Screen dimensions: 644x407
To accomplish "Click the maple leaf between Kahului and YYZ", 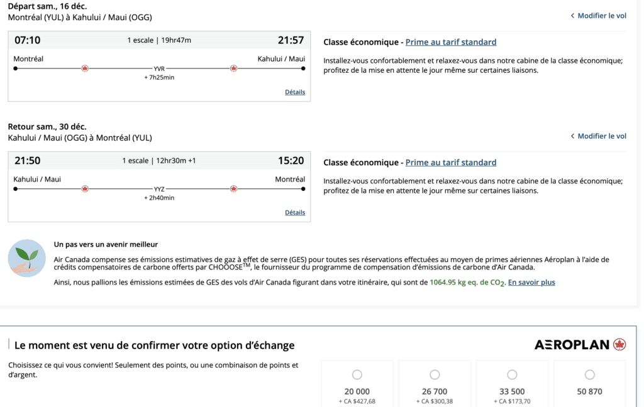I will pos(85,188).
